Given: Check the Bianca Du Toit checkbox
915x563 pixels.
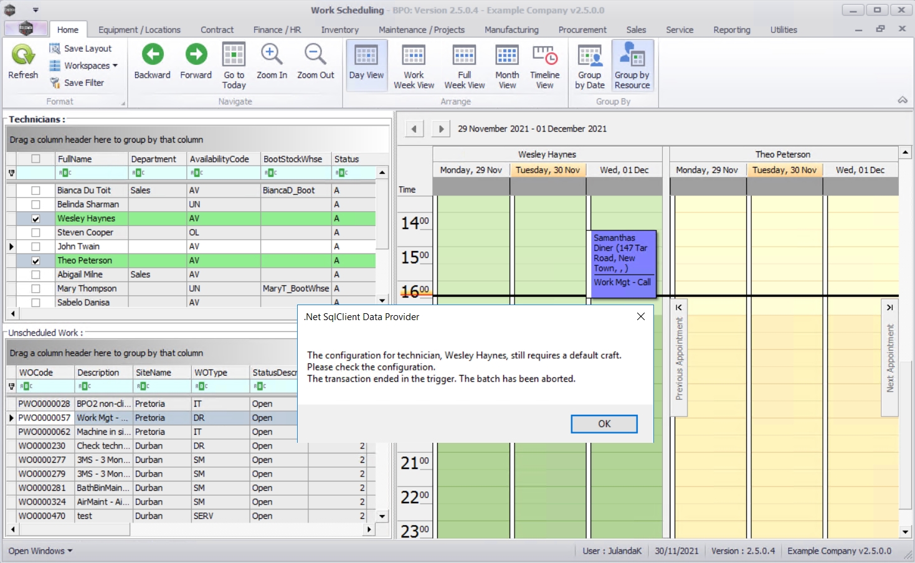Looking at the screenshot, I should pos(36,191).
